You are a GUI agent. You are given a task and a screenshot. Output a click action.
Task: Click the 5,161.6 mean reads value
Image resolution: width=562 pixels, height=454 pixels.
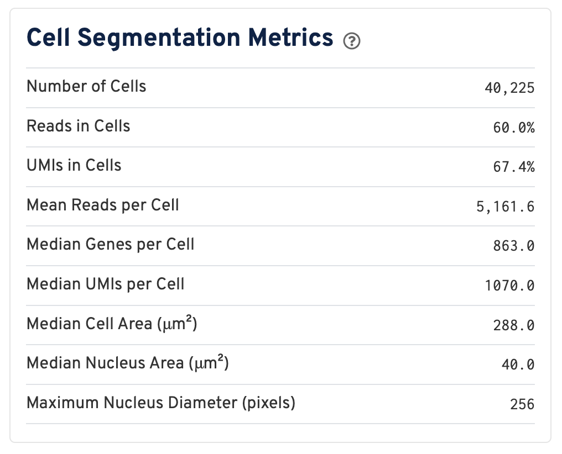pos(504,207)
